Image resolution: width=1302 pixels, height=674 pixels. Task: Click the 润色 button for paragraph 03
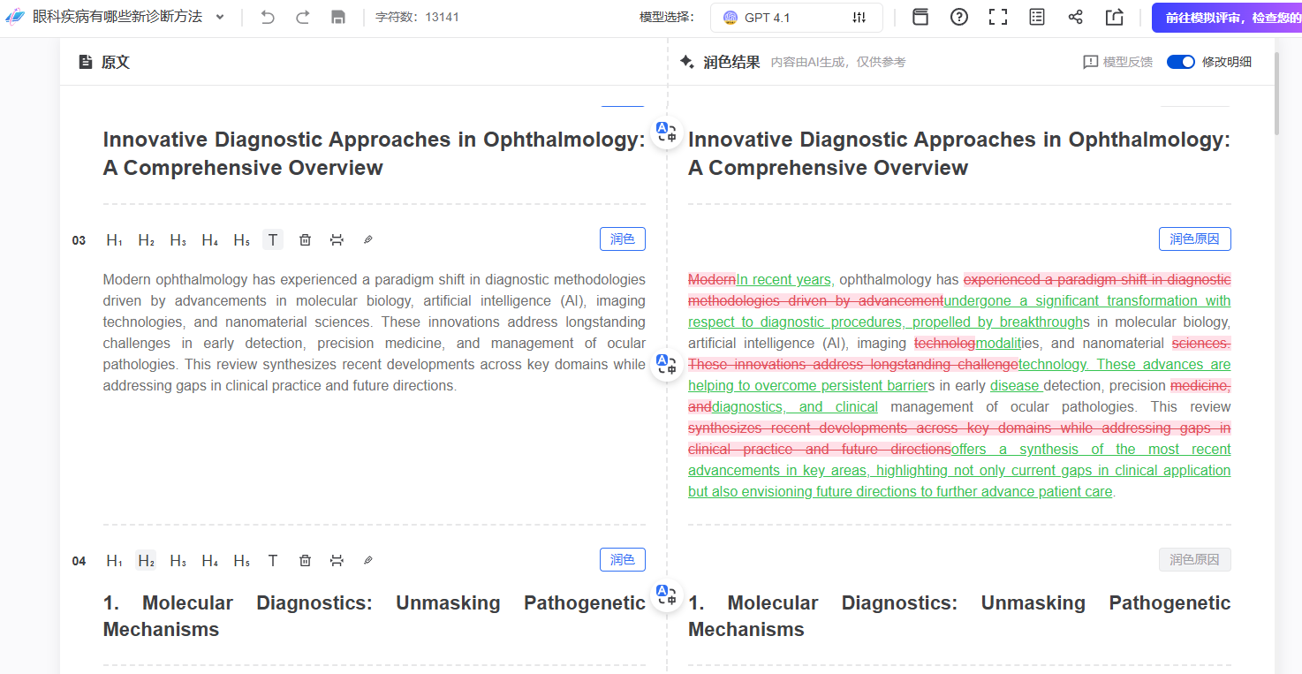(623, 239)
